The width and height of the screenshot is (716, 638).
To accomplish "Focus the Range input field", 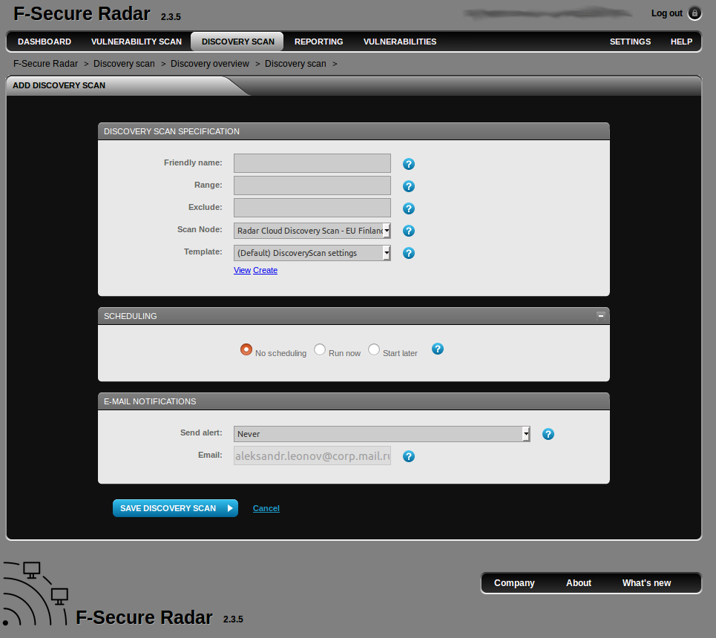I will point(312,185).
